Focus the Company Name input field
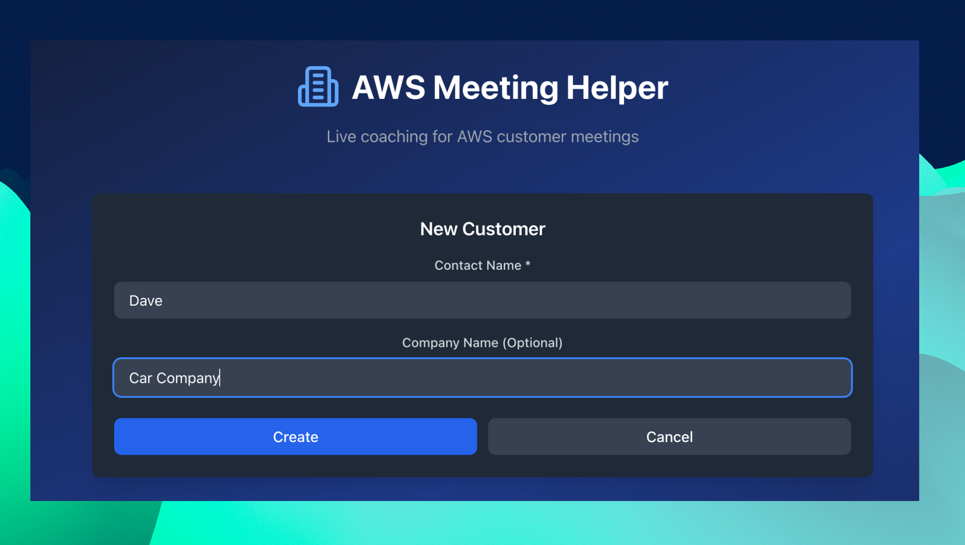The width and height of the screenshot is (965, 545). 482,378
